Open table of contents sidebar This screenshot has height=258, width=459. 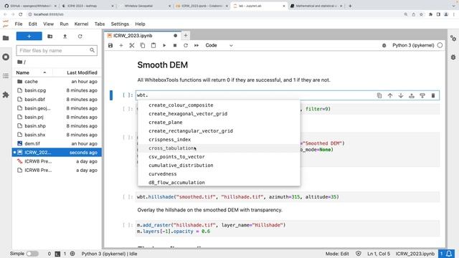click(x=6, y=76)
